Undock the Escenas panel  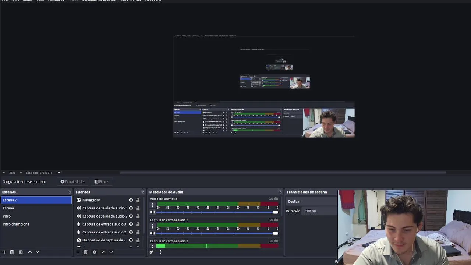69,192
